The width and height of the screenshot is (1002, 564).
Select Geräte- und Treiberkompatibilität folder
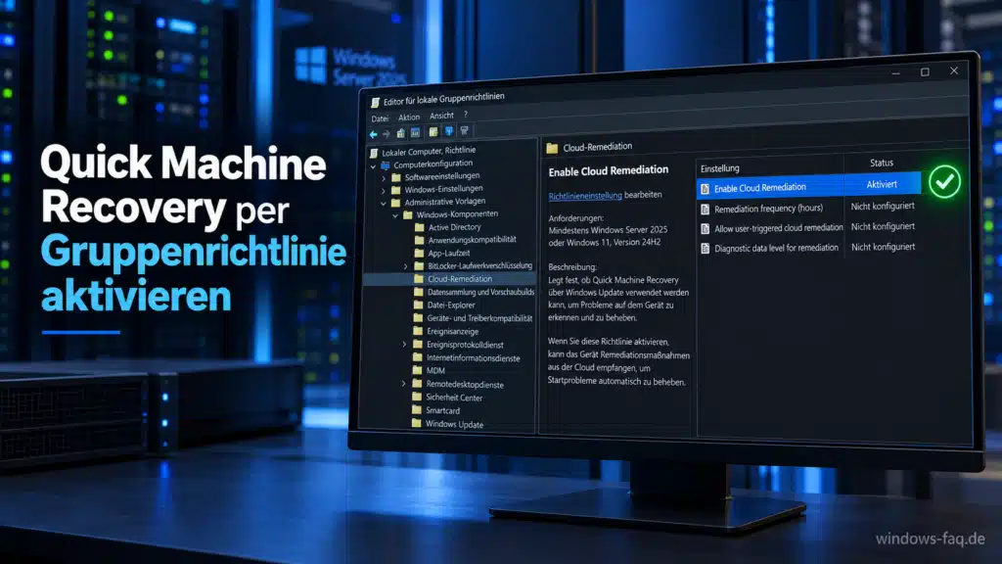(479, 318)
